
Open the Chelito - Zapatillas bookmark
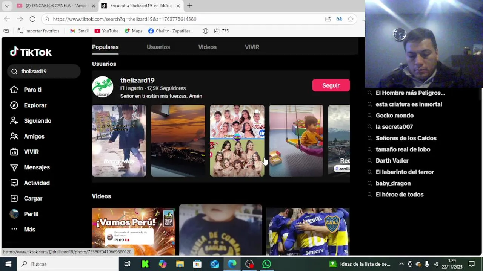(171, 31)
